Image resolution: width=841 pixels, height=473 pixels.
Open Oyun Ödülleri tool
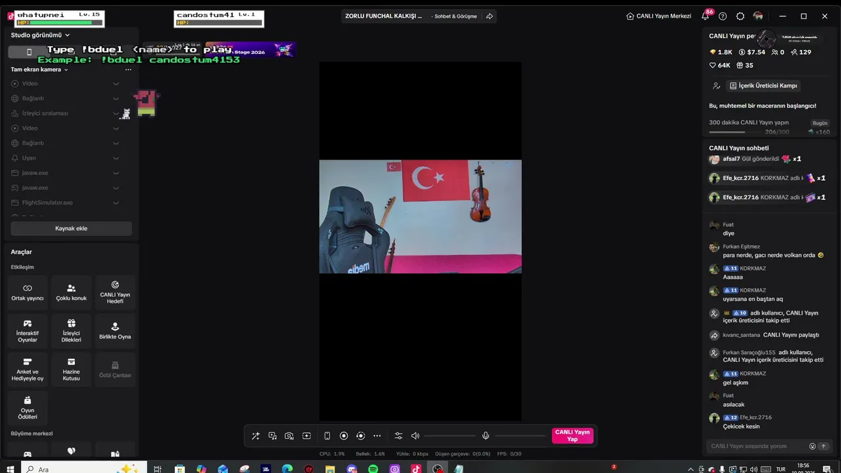[x=28, y=408]
